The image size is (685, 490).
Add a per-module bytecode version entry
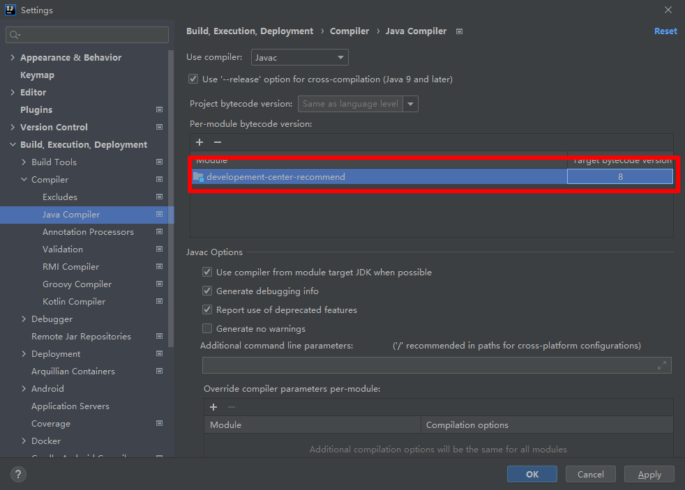click(200, 142)
